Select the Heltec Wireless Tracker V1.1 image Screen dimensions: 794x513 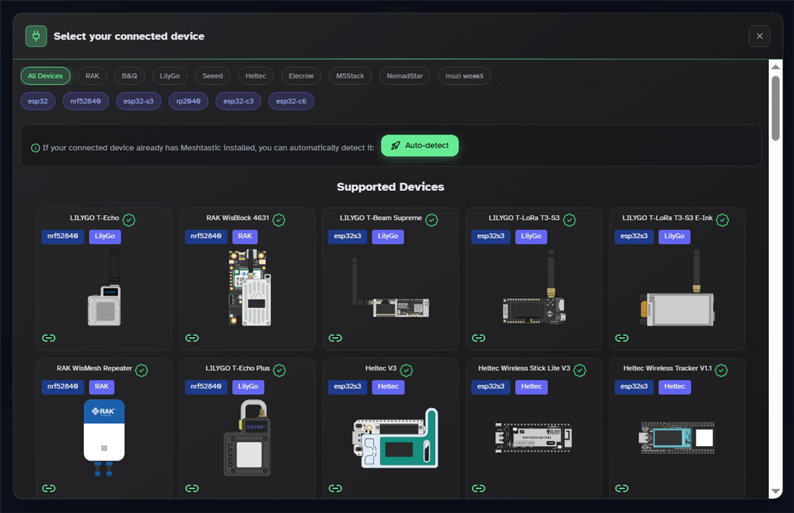click(x=677, y=438)
